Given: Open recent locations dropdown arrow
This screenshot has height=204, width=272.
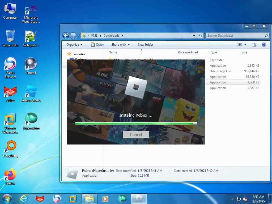Looking at the screenshot, I should coord(78,36).
